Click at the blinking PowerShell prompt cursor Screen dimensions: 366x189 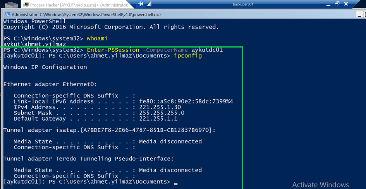click(x=176, y=182)
